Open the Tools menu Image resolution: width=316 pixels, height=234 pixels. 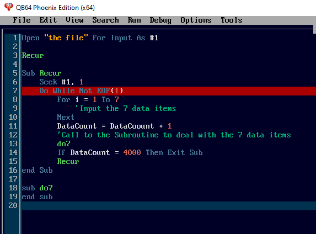(232, 20)
